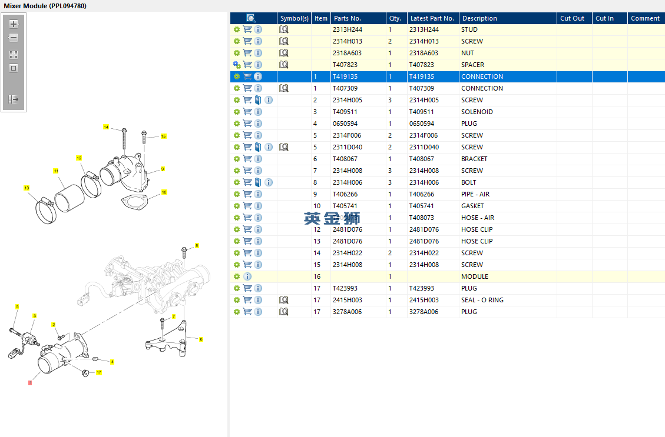Image resolution: width=665 pixels, height=437 pixels.
Task: Click callout 6 on the diagram
Action: click(201, 339)
